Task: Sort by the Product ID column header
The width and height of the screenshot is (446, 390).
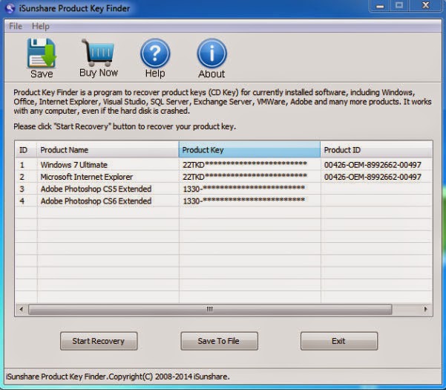Action: [x=376, y=150]
